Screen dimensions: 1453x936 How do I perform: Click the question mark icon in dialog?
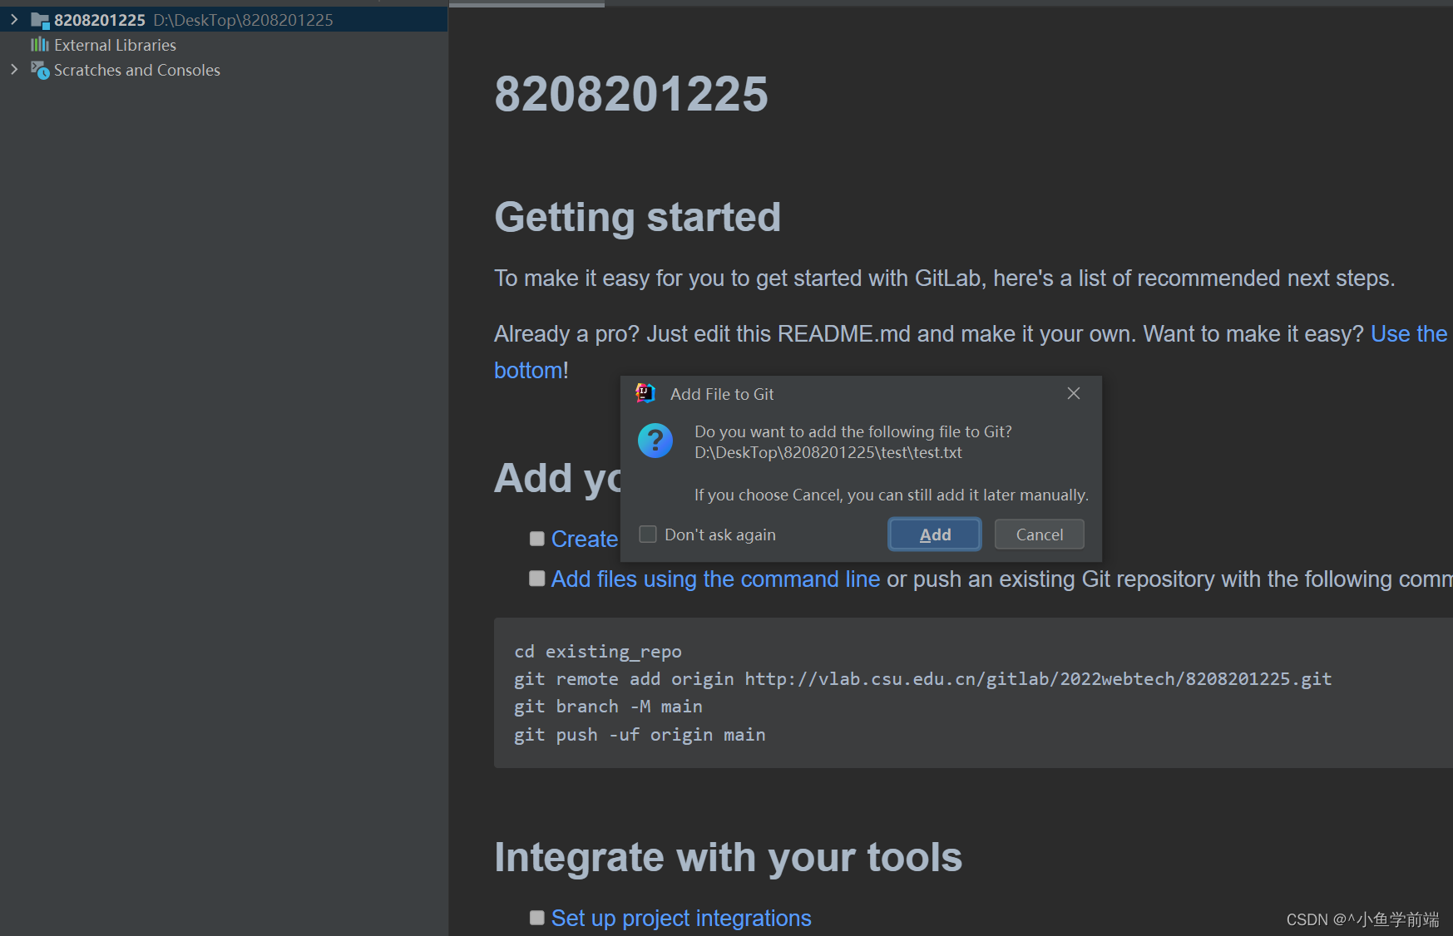point(655,441)
